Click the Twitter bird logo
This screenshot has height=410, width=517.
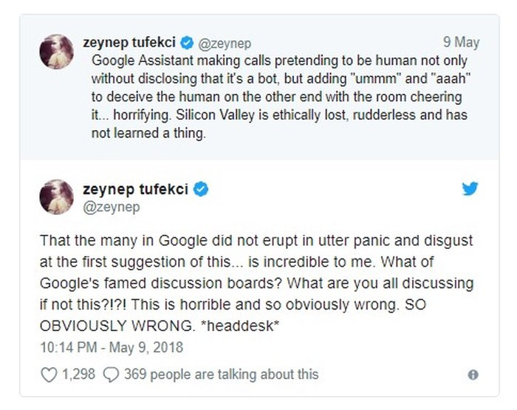click(470, 189)
